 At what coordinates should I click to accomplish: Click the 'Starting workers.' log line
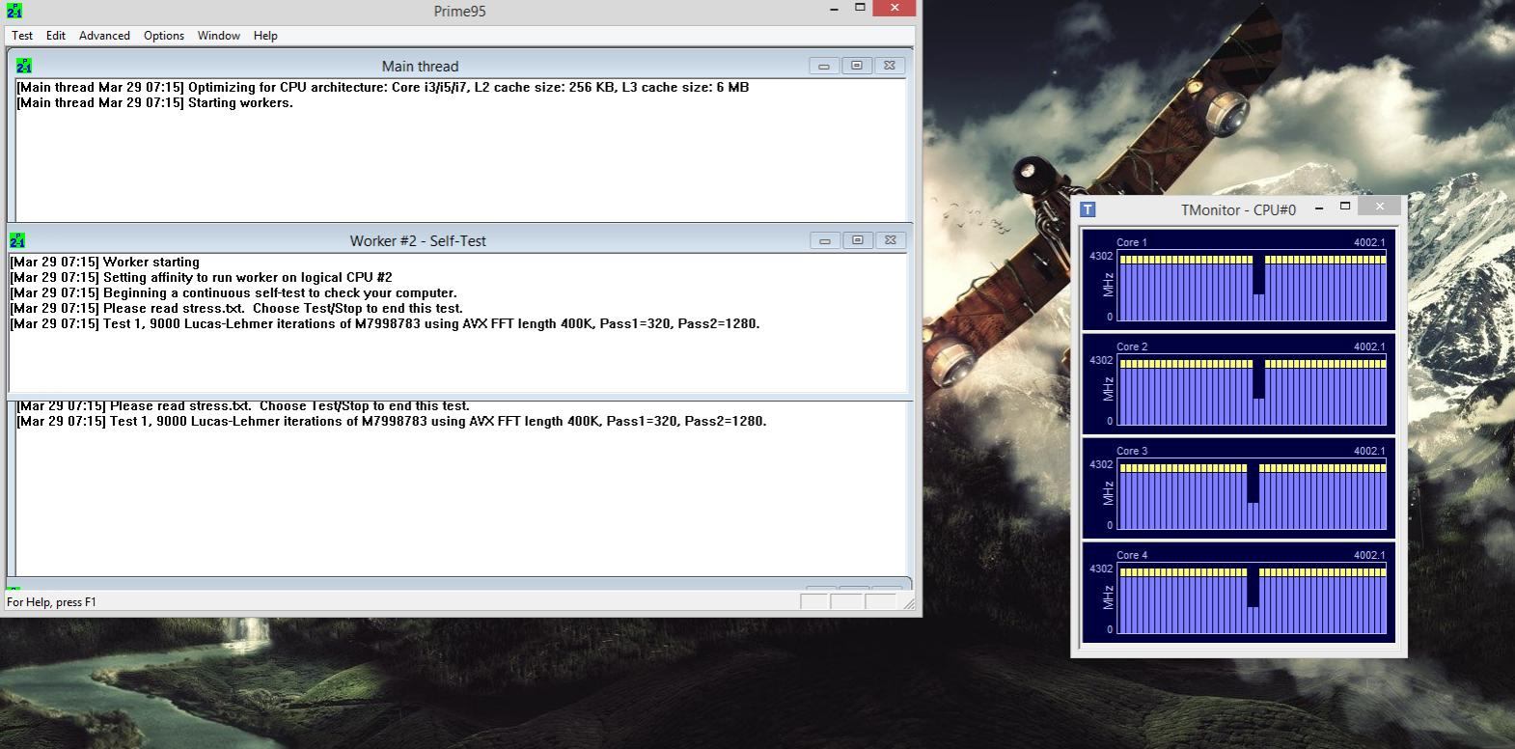(155, 102)
